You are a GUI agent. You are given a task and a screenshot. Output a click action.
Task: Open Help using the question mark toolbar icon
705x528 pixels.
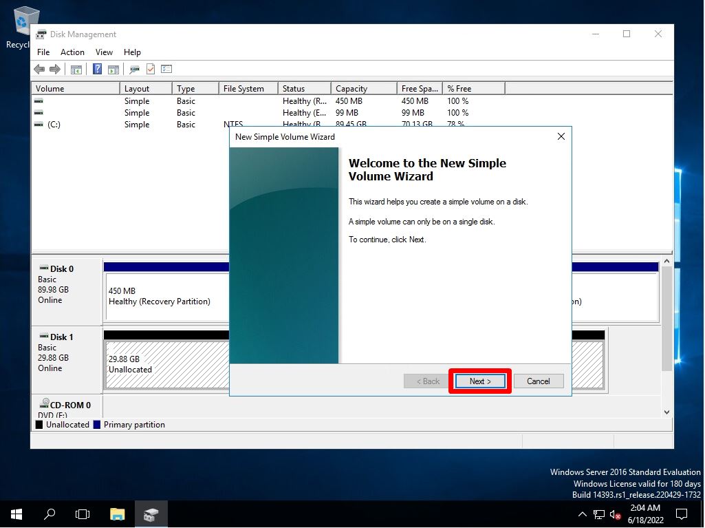pos(96,69)
